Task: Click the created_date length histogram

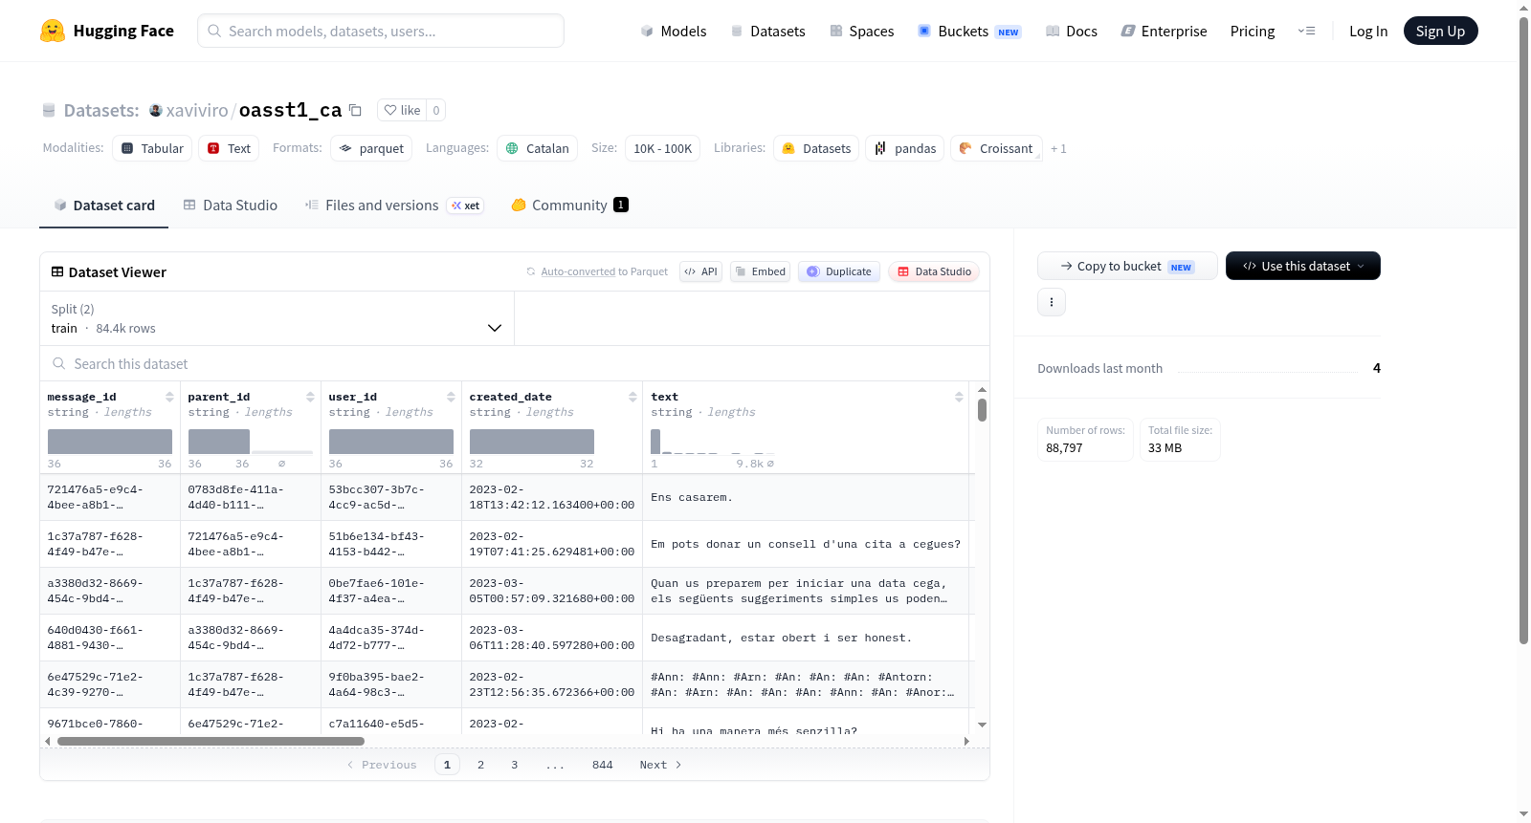Action: pyautogui.click(x=532, y=441)
